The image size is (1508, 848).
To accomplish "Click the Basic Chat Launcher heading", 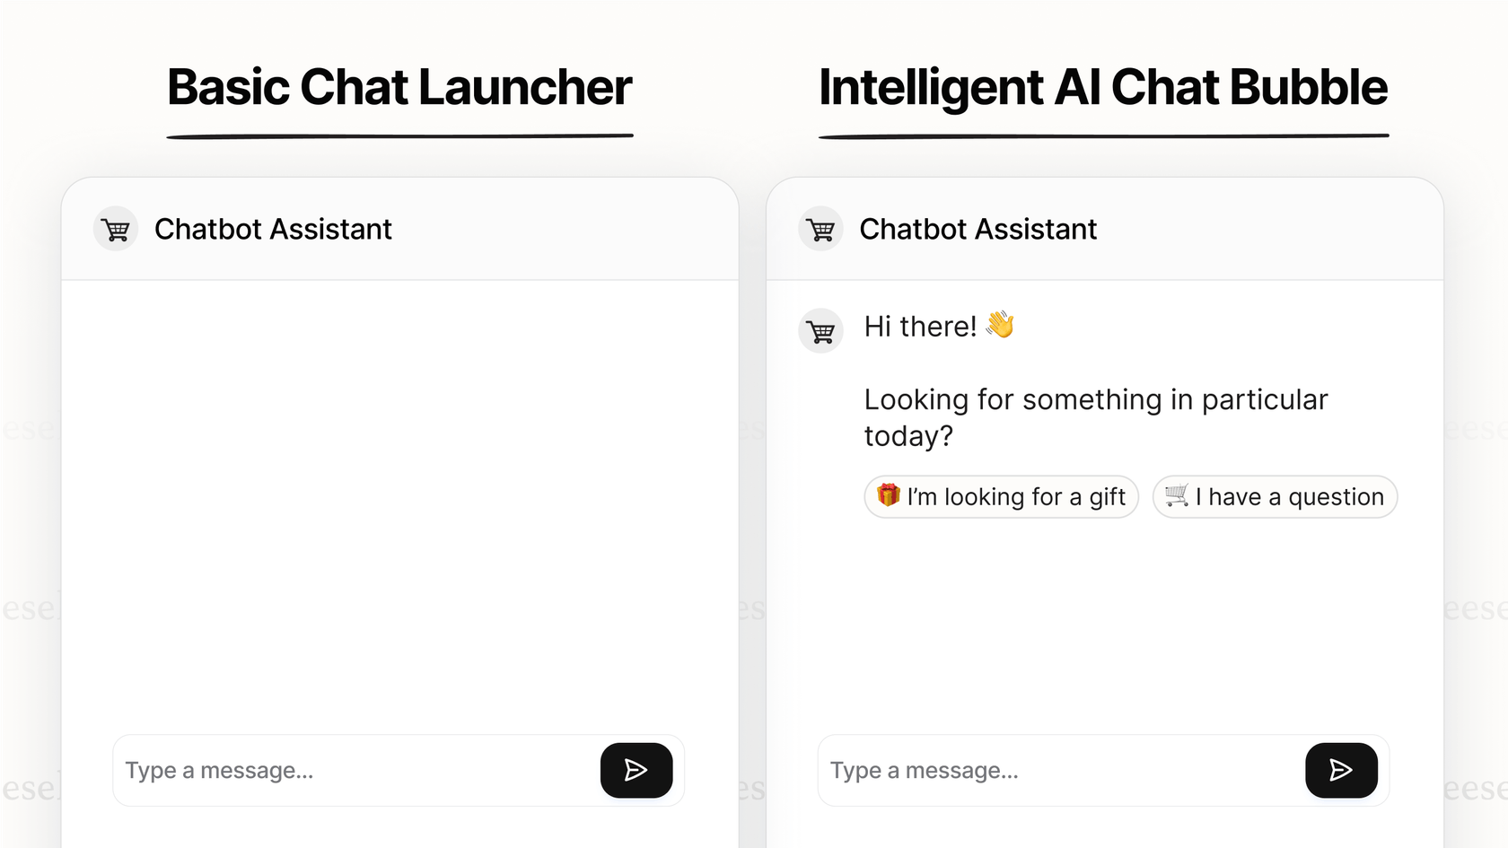I will (399, 87).
